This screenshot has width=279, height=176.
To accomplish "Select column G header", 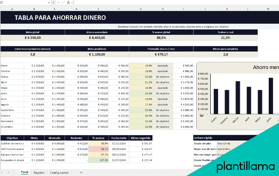I will click(141, 9).
